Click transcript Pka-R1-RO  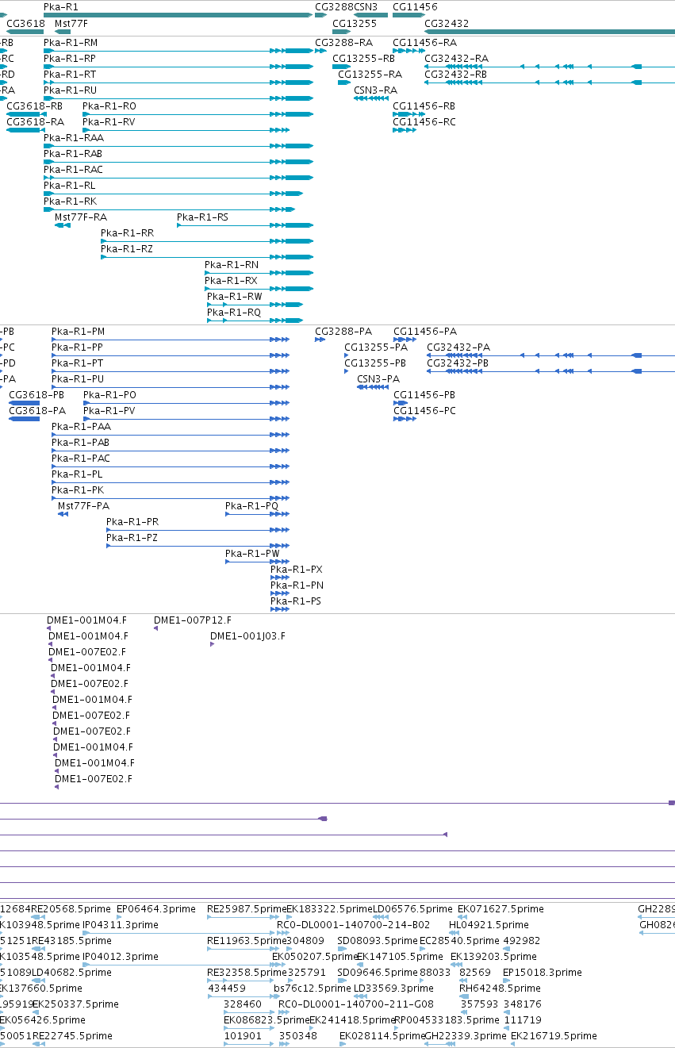109,106
